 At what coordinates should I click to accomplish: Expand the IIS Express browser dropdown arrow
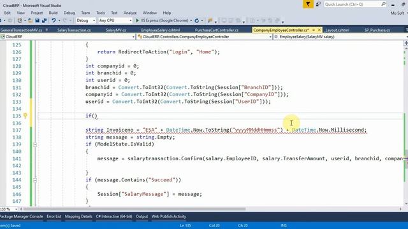tap(191, 20)
